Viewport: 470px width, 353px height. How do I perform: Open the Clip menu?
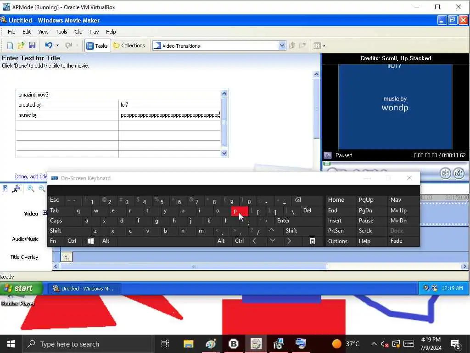[78, 32]
